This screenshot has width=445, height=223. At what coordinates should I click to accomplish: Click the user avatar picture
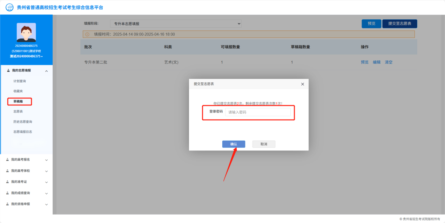click(x=26, y=33)
